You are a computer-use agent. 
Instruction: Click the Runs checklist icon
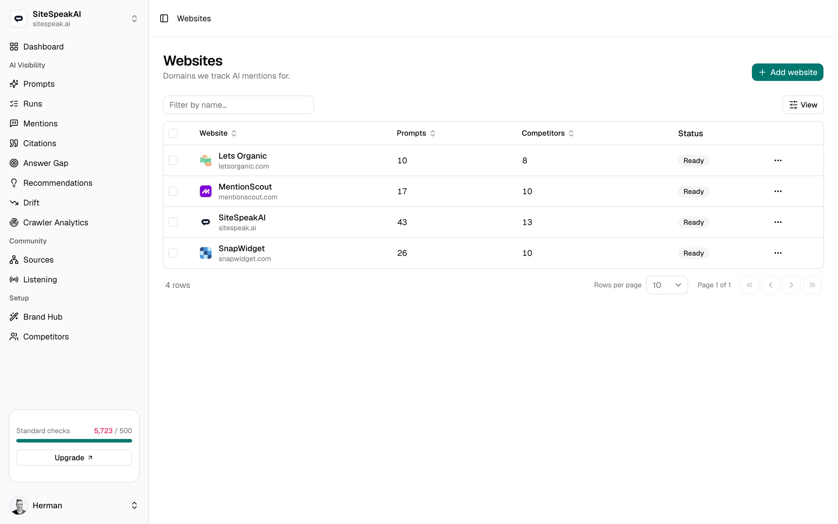point(14,104)
